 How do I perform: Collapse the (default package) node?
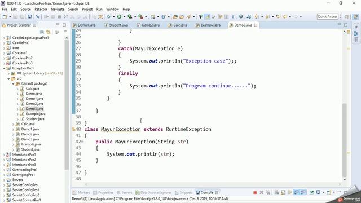13,83
